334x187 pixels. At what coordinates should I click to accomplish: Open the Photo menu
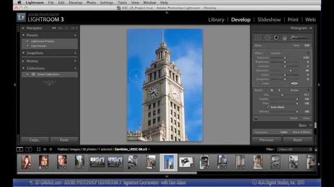coord(91,3)
